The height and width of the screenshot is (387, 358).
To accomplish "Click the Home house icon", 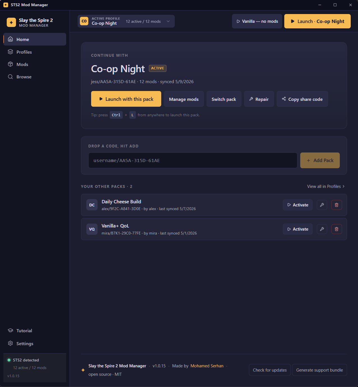I will (10, 39).
